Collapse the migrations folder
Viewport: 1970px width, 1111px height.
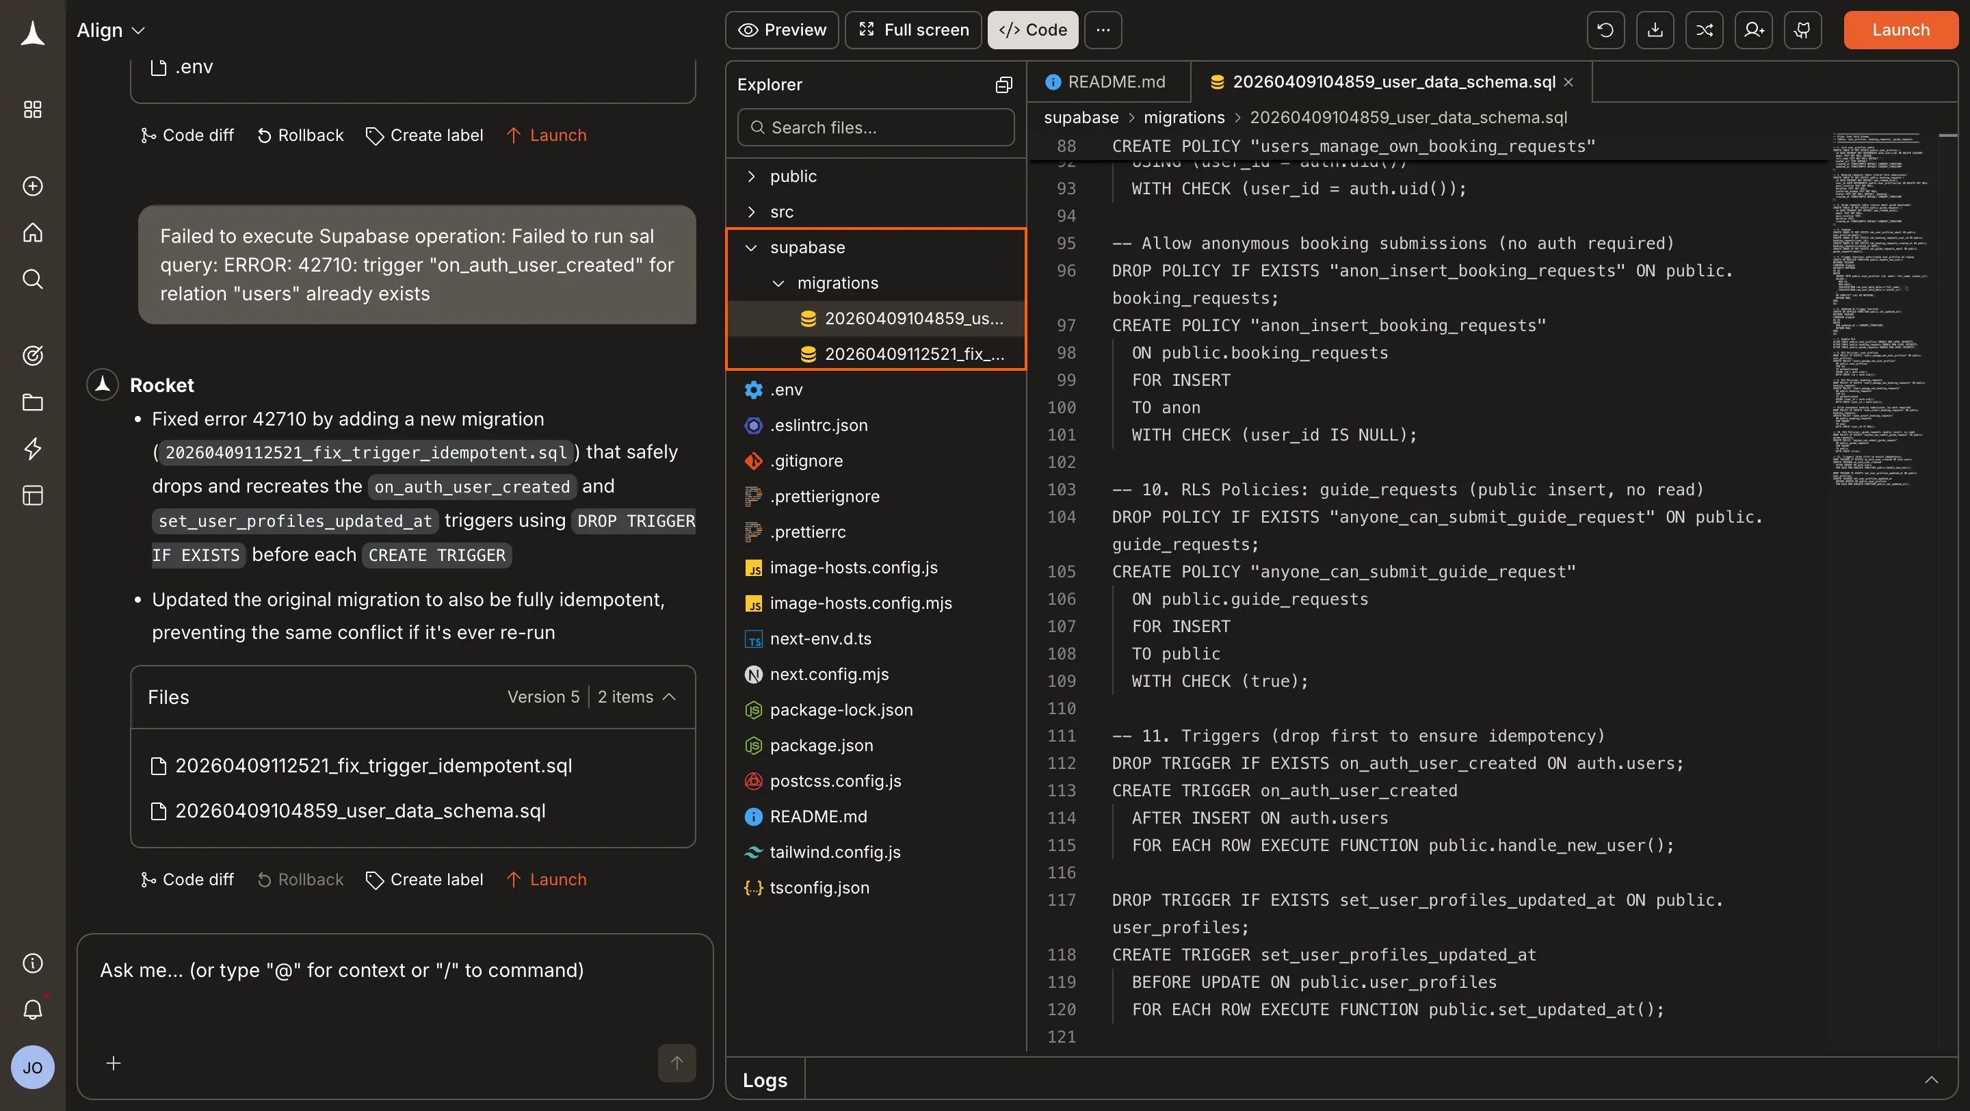click(876, 283)
